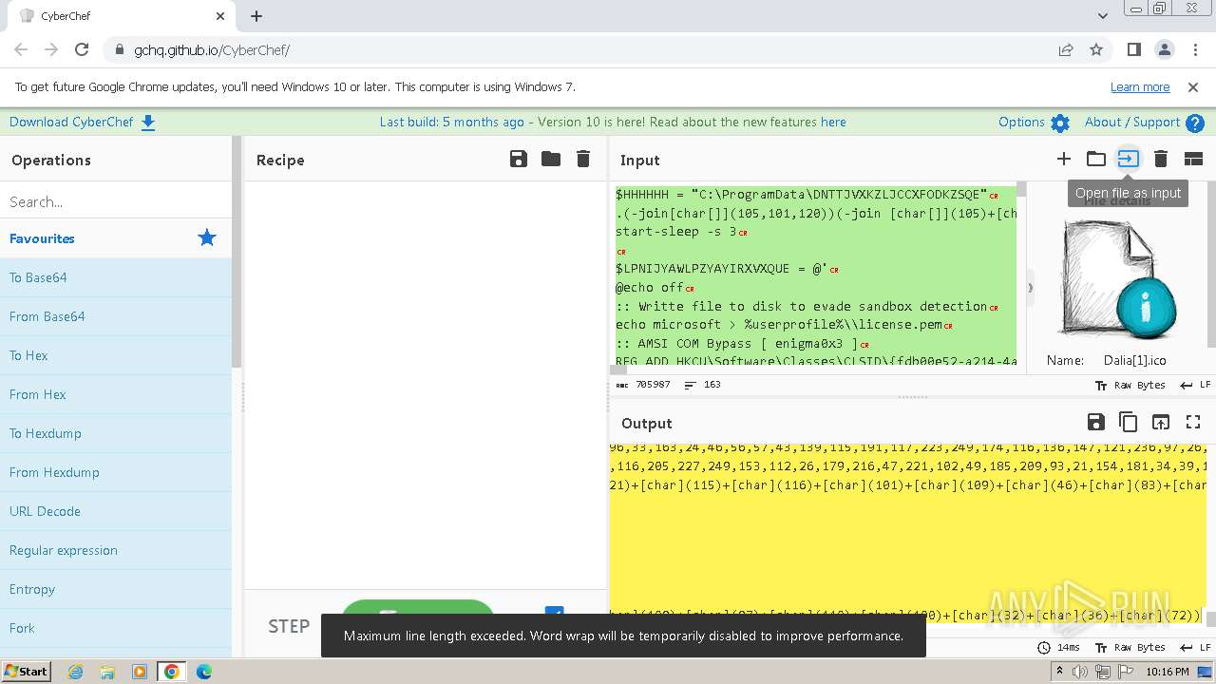The width and height of the screenshot is (1216, 684).
Task: Maximise the output pane
Action: click(x=1193, y=423)
